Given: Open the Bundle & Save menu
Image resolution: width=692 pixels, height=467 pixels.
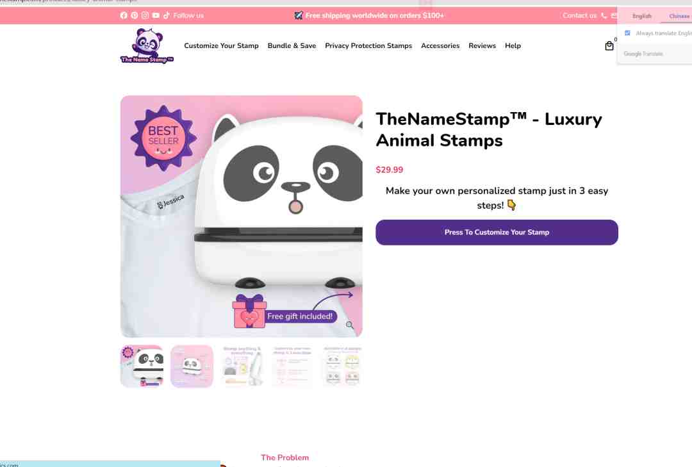Looking at the screenshot, I should click(x=292, y=46).
